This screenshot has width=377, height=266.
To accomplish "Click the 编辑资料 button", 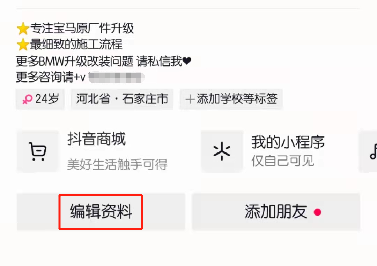I will pyautogui.click(x=101, y=212).
